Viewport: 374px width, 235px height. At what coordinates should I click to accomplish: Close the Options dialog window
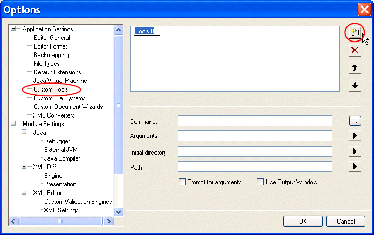click(x=364, y=9)
